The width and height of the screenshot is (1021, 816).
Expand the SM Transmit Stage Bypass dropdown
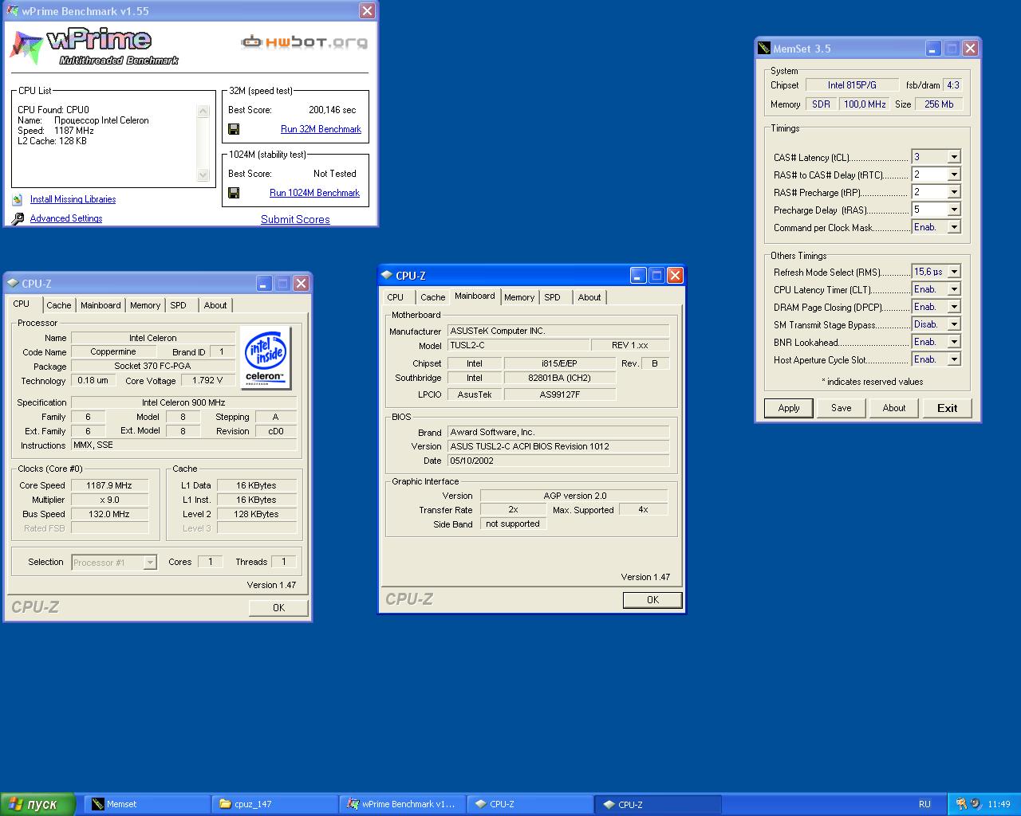coord(954,324)
